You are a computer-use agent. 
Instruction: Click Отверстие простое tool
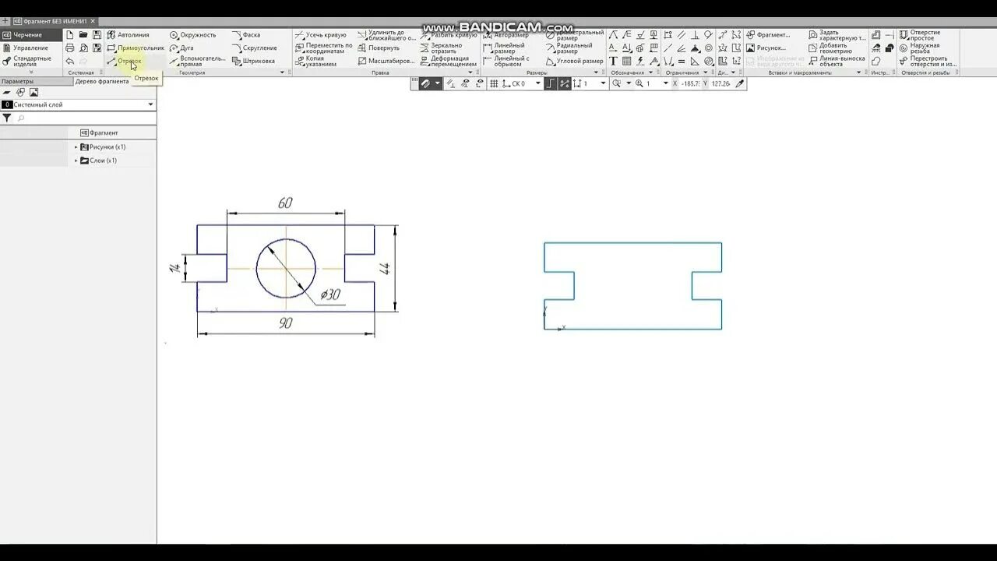click(921, 35)
